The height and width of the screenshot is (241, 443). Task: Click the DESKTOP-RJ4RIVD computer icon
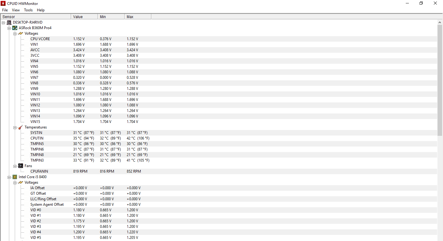click(9, 22)
